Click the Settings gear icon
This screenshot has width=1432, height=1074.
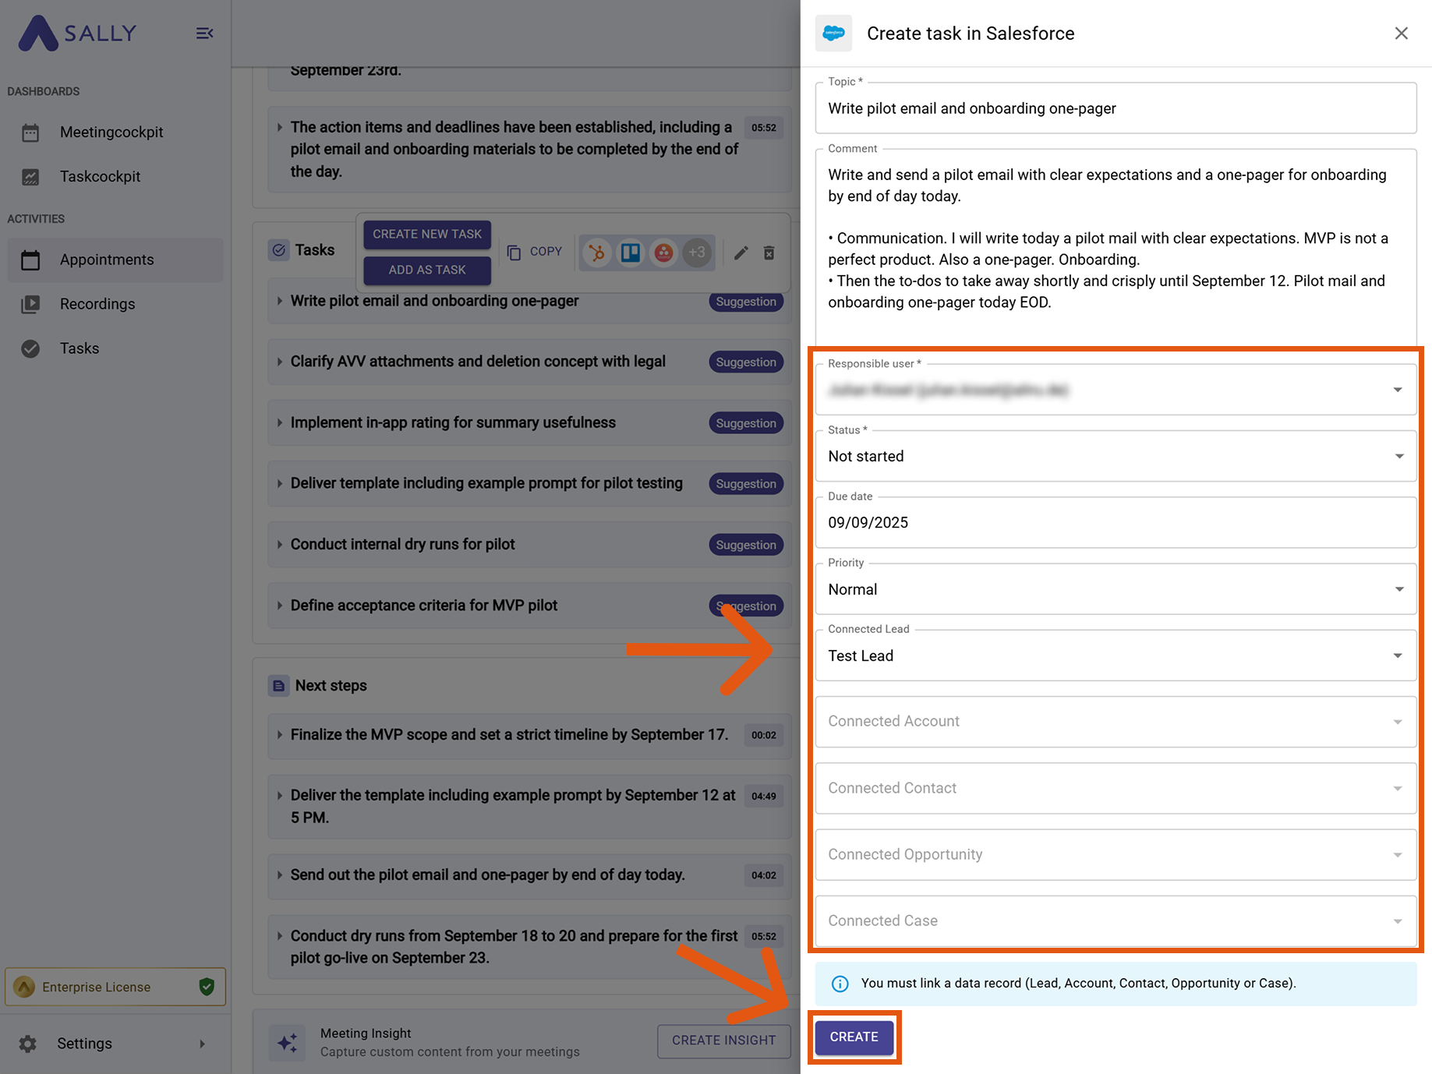[28, 1044]
